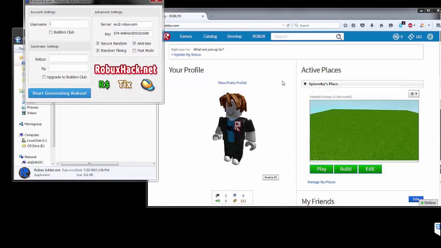Toggle the Builders Club checkbox
Image resolution: width=441 pixels, height=248 pixels.
51,32
